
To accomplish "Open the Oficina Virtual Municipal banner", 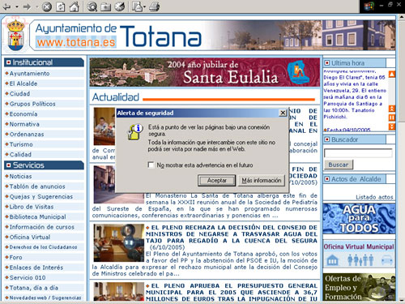I will (359, 255).
